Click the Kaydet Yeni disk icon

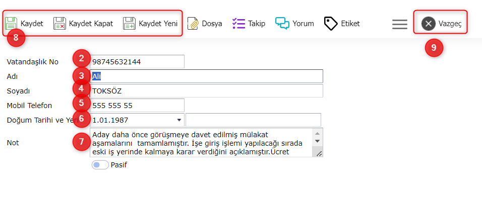(x=130, y=23)
